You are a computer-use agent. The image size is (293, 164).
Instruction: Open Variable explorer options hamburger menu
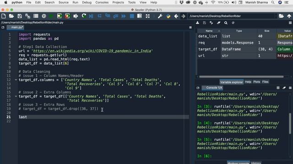coord(290,23)
